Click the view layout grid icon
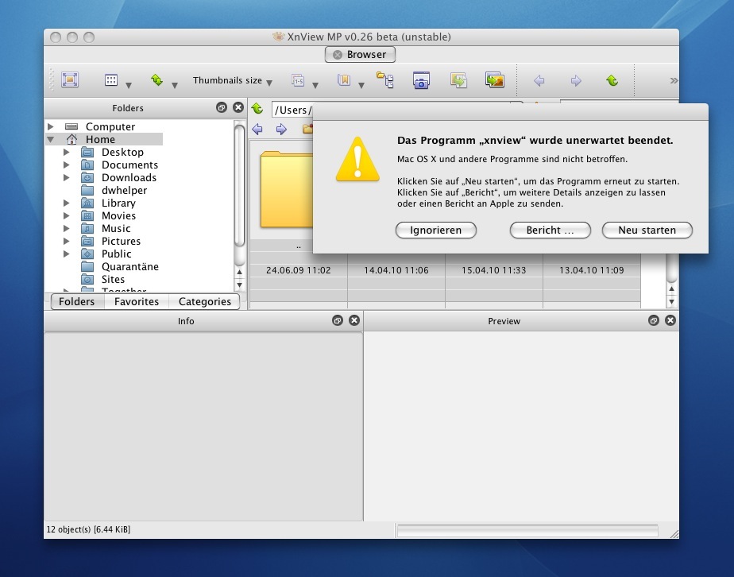Viewport: 734px width, 577px height. tap(111, 80)
